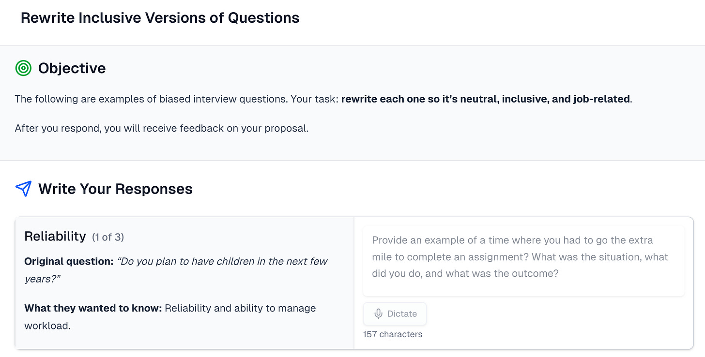Click the "Reliability and ability to manage" text
705x357 pixels.
(240, 308)
